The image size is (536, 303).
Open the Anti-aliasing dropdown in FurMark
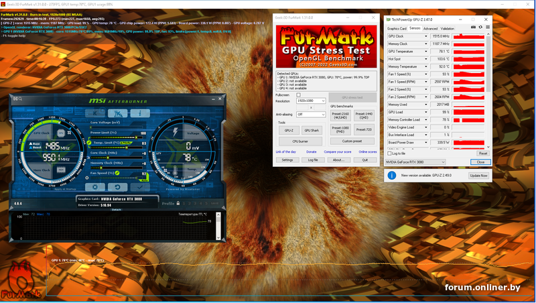pyautogui.click(x=311, y=114)
